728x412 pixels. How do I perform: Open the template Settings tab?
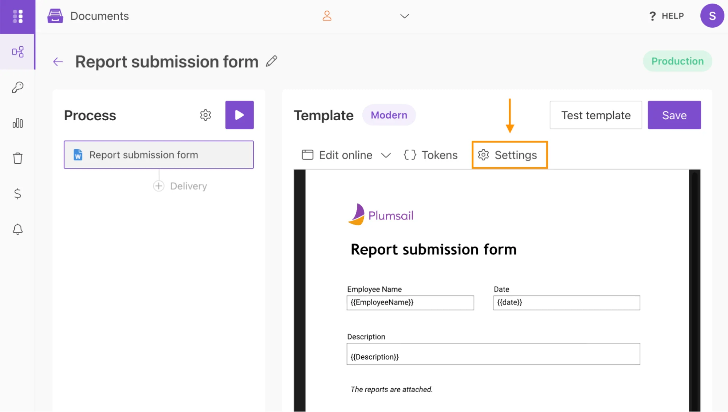[x=509, y=155]
